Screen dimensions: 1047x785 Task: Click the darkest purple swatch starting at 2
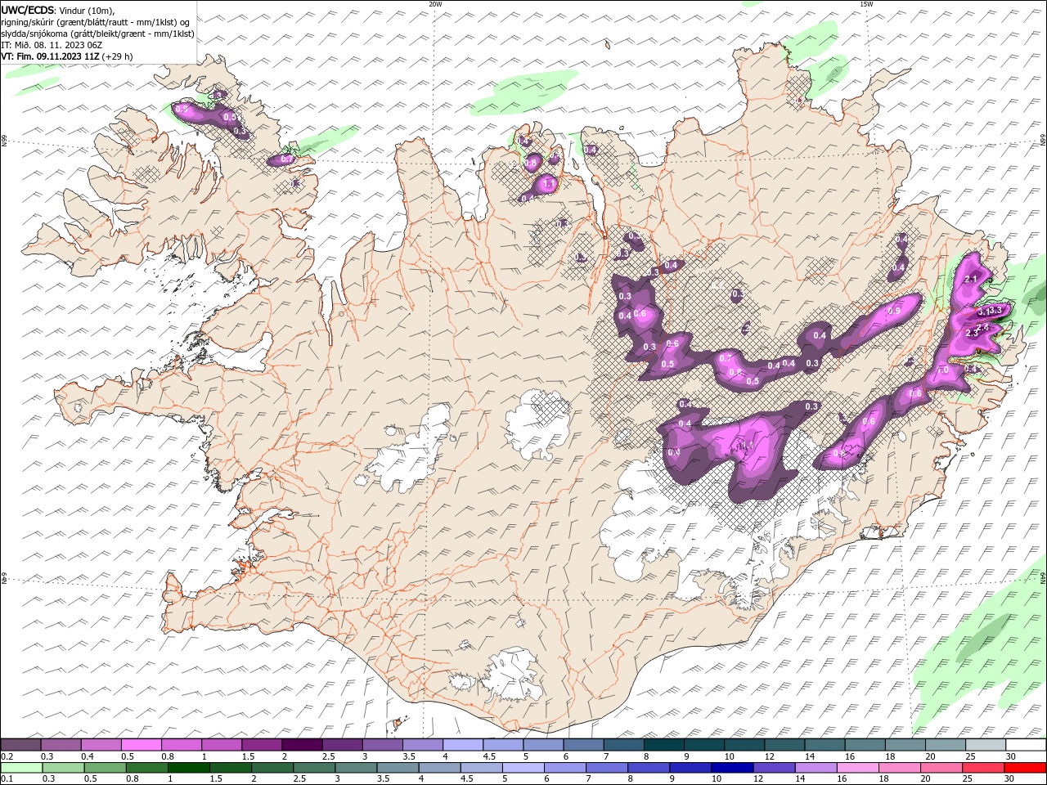302,744
